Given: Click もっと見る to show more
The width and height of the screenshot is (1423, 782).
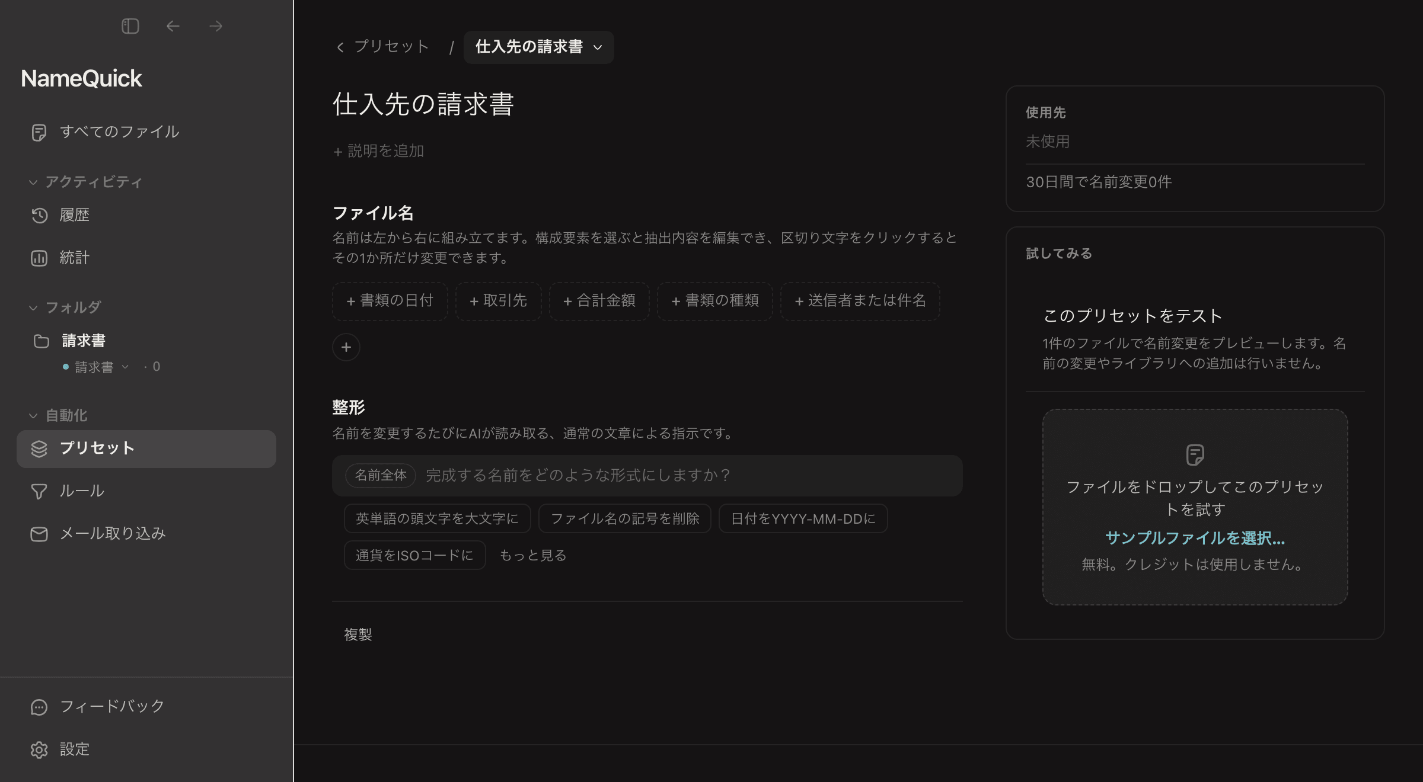Looking at the screenshot, I should click(x=532, y=555).
